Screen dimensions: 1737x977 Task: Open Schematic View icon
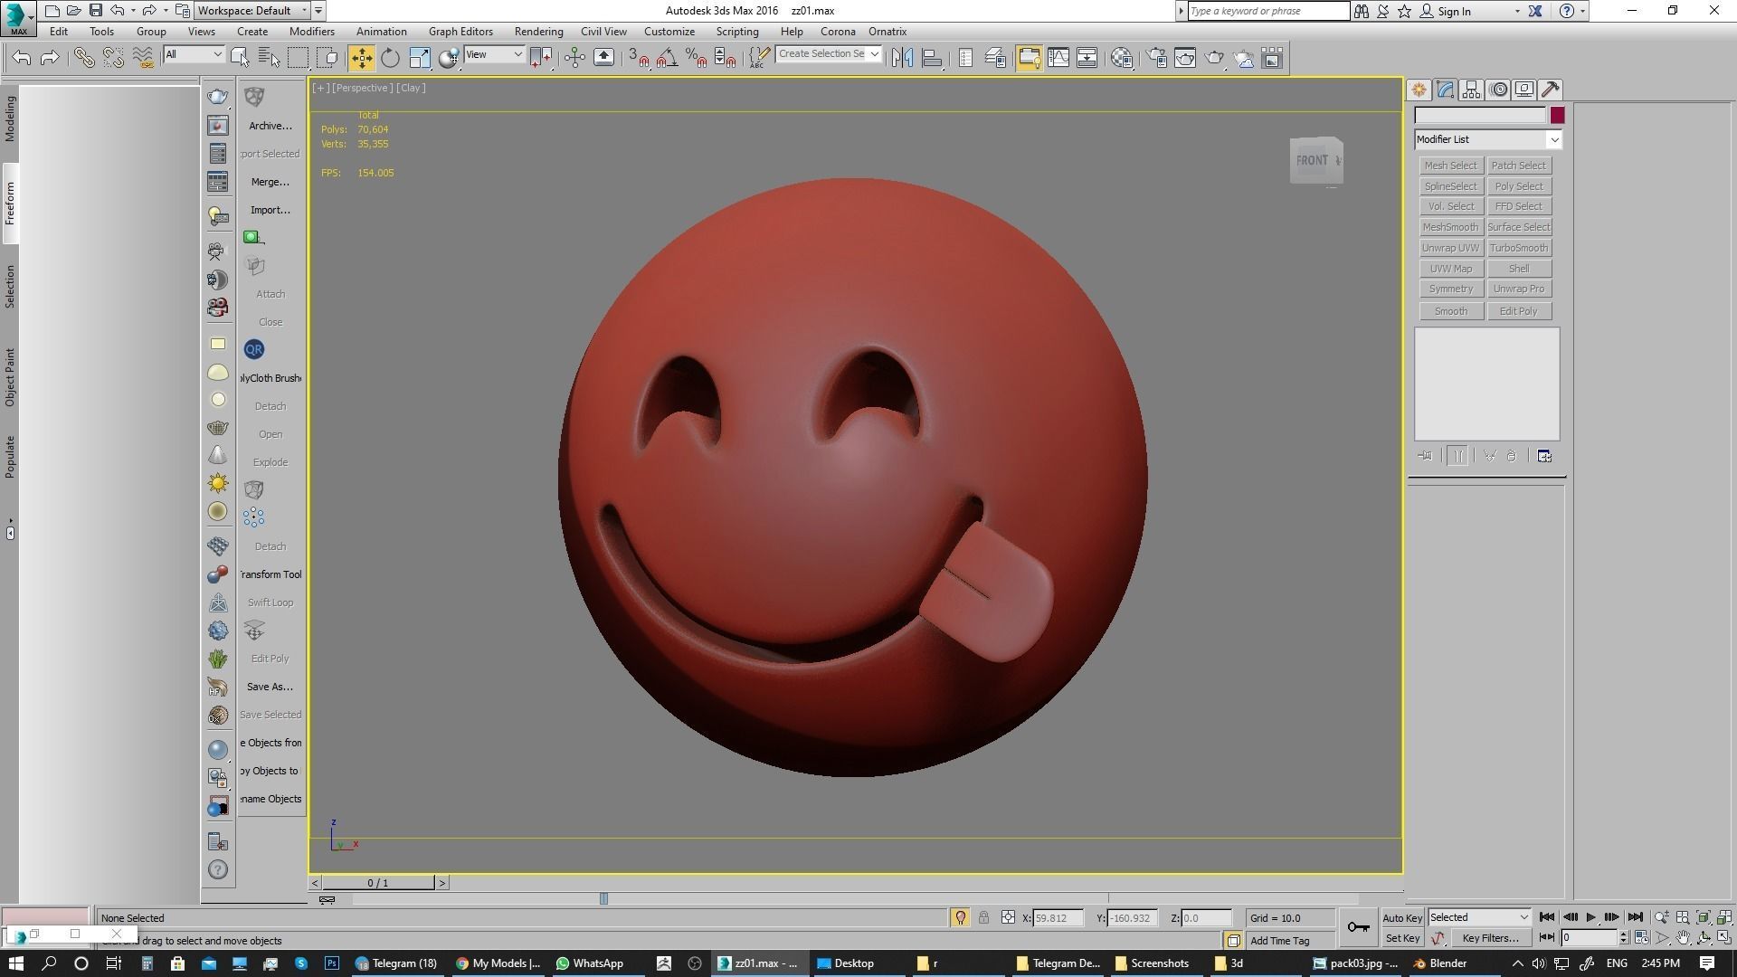[1087, 58]
